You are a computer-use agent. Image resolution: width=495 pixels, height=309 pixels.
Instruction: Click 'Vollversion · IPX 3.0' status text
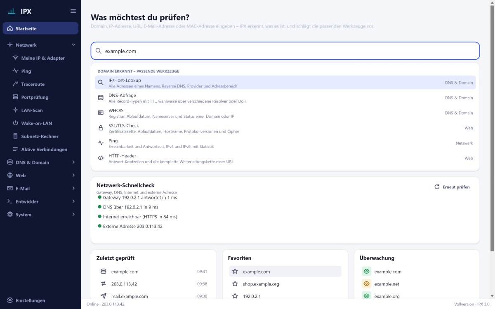tap(472, 304)
